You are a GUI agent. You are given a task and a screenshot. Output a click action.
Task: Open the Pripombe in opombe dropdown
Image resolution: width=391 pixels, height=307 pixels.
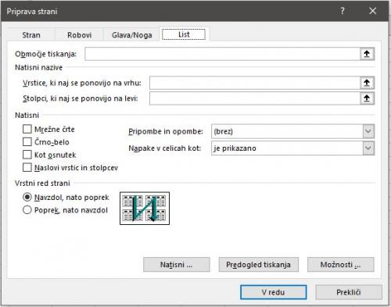click(x=368, y=131)
